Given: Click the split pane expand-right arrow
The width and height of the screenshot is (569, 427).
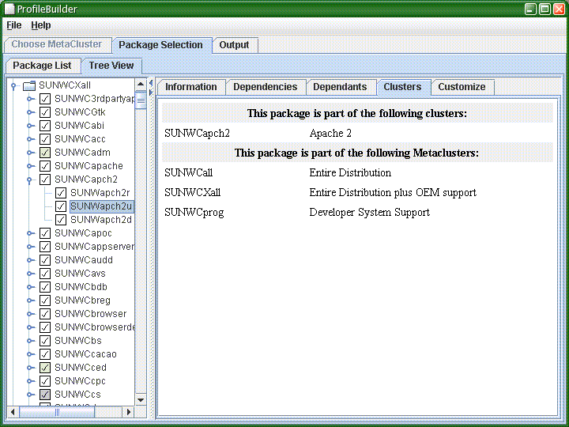Looking at the screenshot, I should point(151,93).
